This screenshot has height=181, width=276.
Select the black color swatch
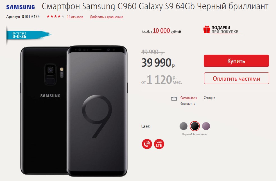coord(195,126)
